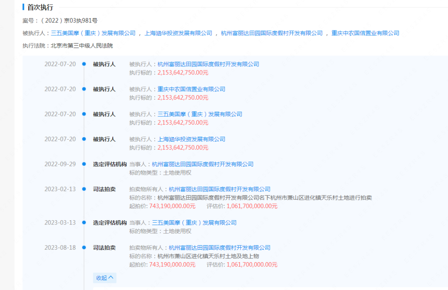The height and width of the screenshot is (290, 448).
Task: Open 重庆中农国信置业有限公司 link in top 被执行人 list
Action: click(x=365, y=33)
